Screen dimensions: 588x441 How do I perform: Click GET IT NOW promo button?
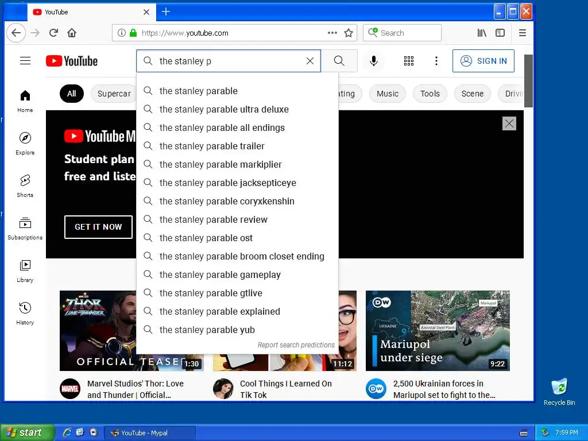pyautogui.click(x=98, y=227)
